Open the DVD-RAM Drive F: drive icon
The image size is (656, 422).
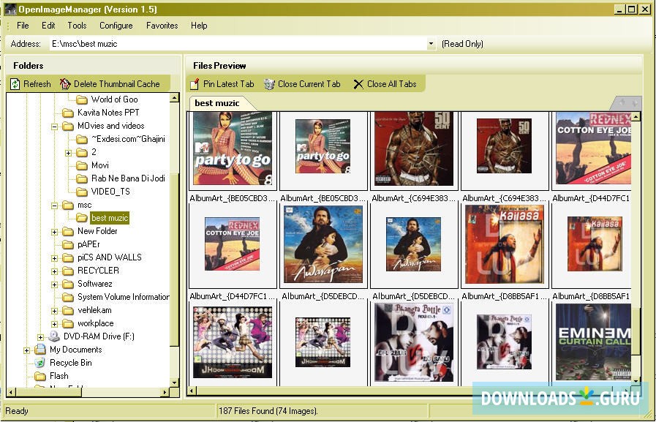[53, 336]
